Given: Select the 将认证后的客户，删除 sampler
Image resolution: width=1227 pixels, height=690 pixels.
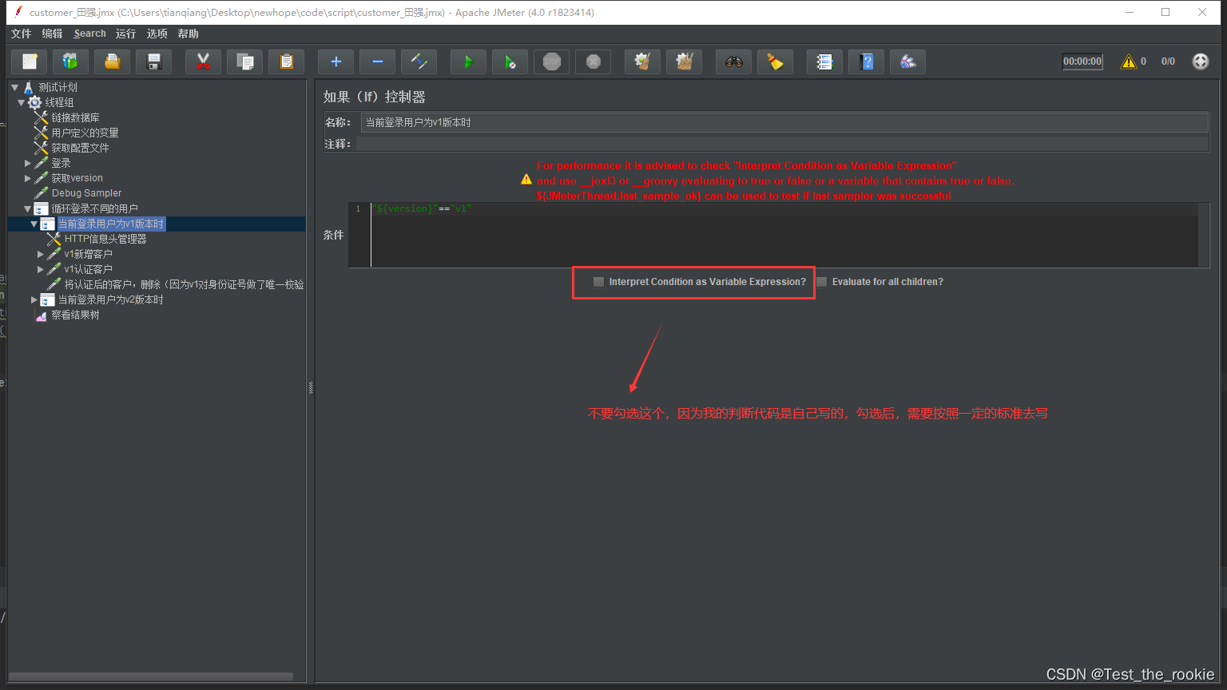Looking at the screenshot, I should click(184, 284).
